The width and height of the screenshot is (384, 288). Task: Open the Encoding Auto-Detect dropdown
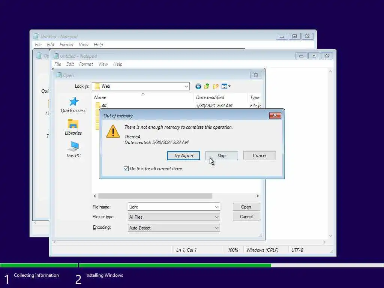click(x=216, y=228)
